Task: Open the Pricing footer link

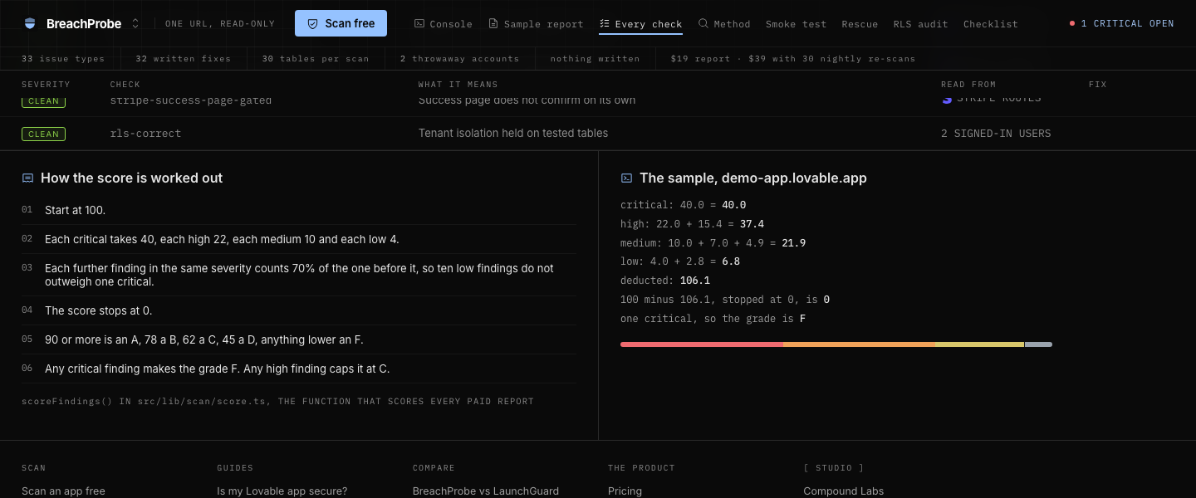Action: [x=625, y=491]
